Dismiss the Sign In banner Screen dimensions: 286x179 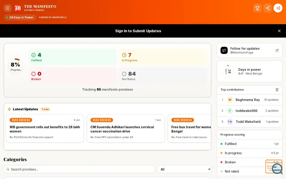[x=279, y=31]
